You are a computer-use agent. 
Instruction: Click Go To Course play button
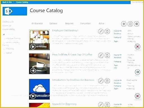click(33, 47)
